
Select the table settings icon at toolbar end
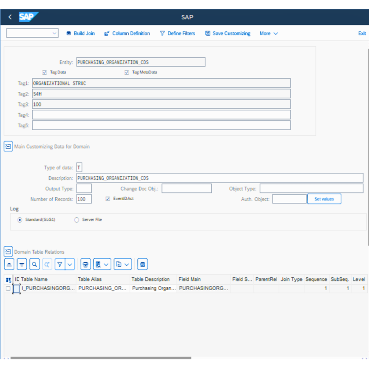[x=142, y=264]
